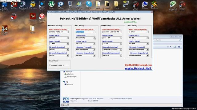Click the Explorer search magnifier icon

point(180,40)
